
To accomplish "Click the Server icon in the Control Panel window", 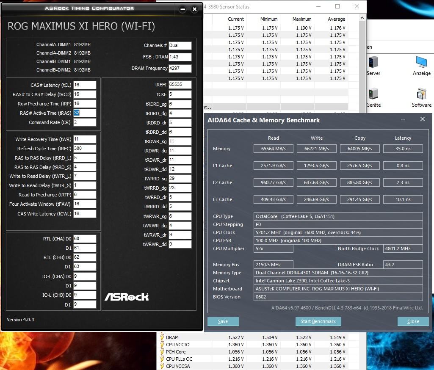I will tap(373, 62).
